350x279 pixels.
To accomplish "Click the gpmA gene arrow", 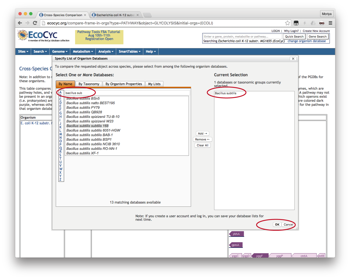I will pos(236,245).
